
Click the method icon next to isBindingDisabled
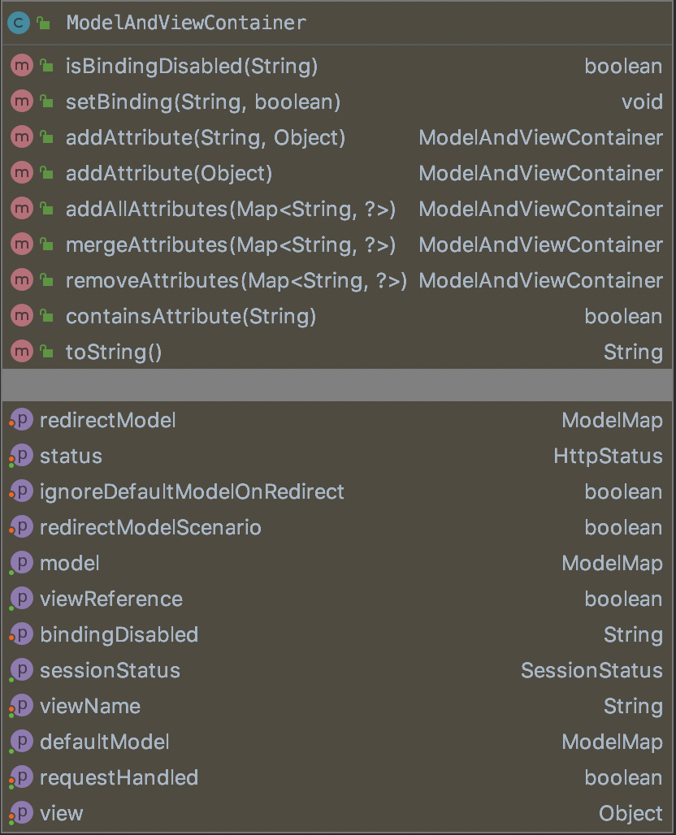tap(22, 66)
